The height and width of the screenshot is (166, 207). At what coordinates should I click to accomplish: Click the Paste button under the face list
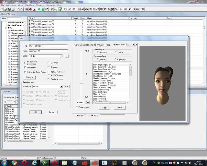pos(120,108)
